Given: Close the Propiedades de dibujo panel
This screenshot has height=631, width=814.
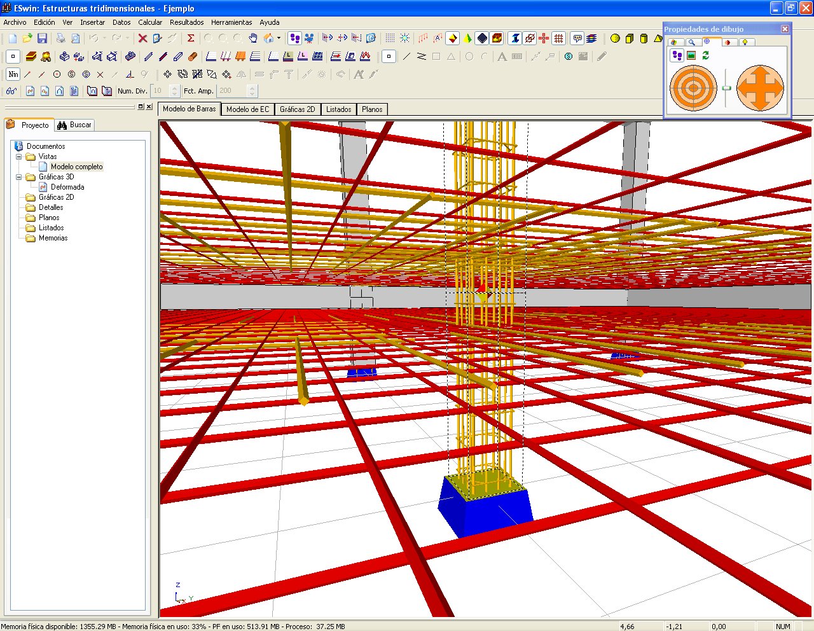Looking at the screenshot, I should pyautogui.click(x=785, y=29).
